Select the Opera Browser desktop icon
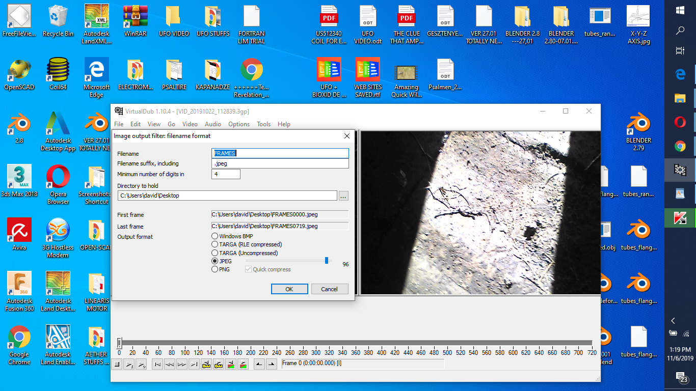Viewport: 696px width, 391px height. point(58,184)
